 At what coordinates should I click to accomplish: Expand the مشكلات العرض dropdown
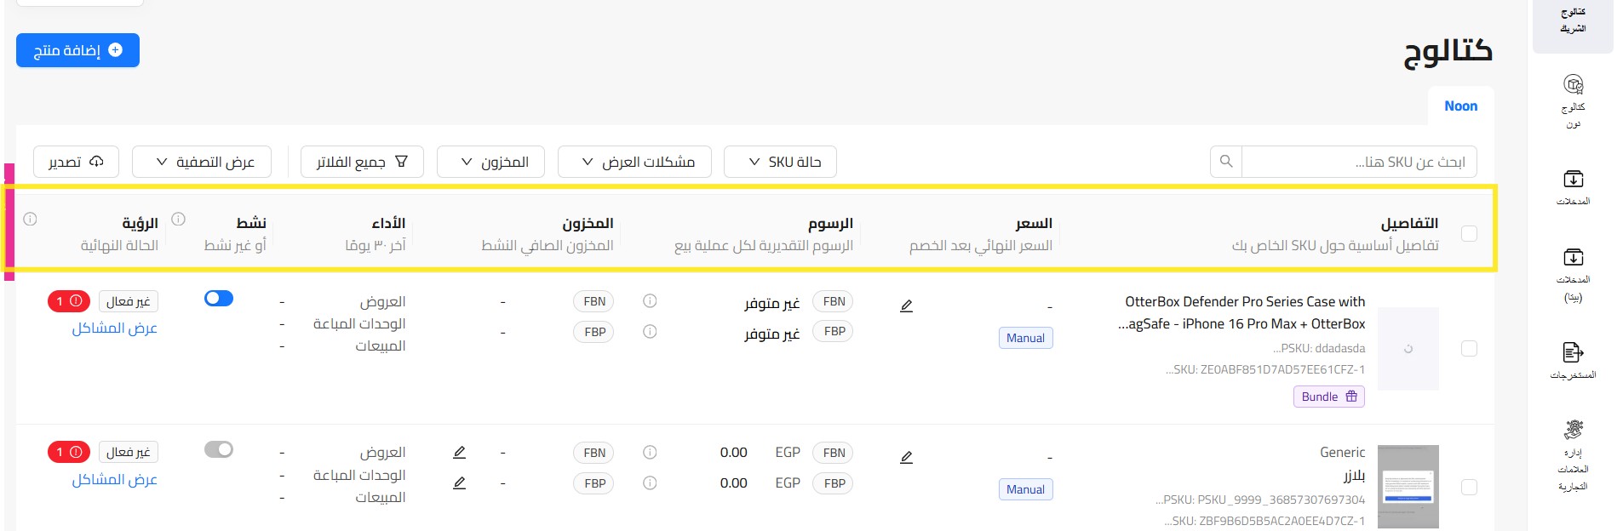(637, 162)
